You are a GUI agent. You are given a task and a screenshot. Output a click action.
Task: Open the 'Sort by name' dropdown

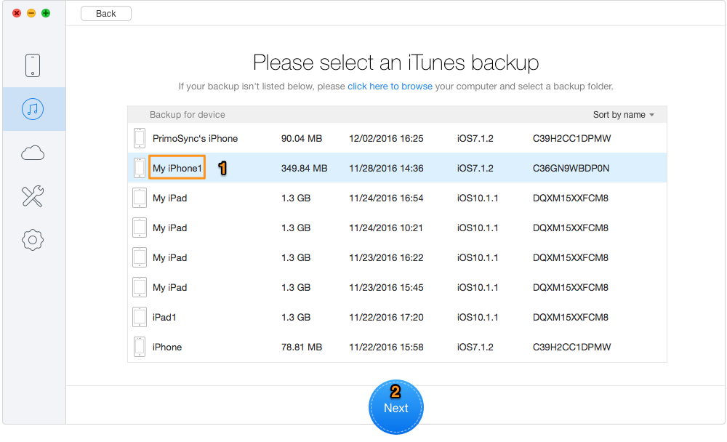623,115
